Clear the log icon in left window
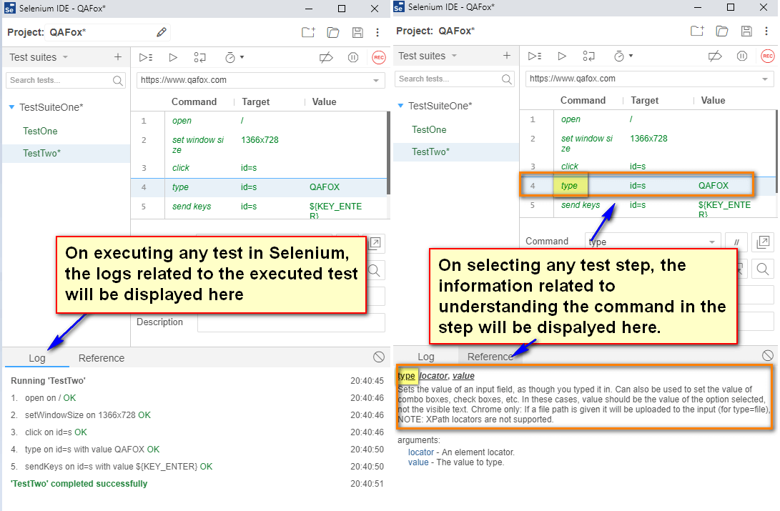The height and width of the screenshot is (511, 780). tap(378, 357)
